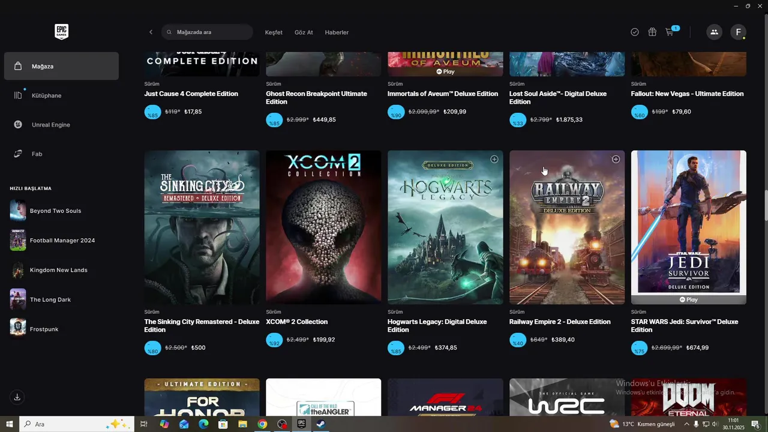
Task: Open the weather widget showing 13°C
Action: pos(641,424)
